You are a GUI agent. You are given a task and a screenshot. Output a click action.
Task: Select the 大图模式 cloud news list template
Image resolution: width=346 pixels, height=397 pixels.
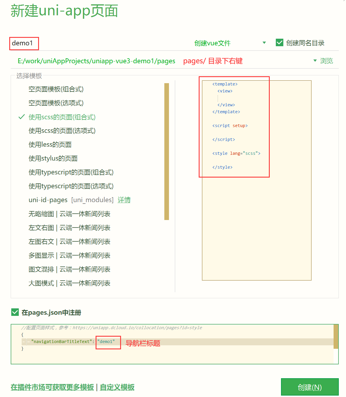69,283
